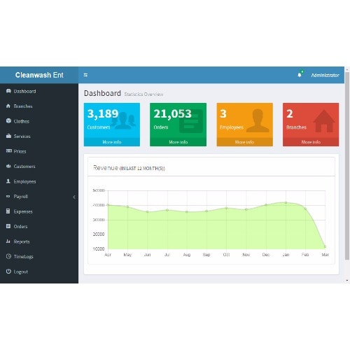350x350 pixels.
Task: Click the employee silhouette icon on orange card
Action: coord(258,120)
